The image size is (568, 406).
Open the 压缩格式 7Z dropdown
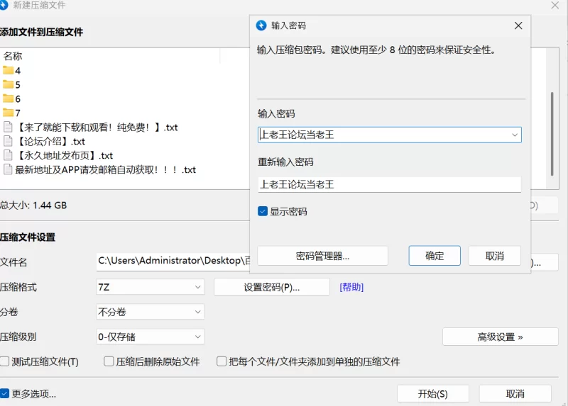150,287
